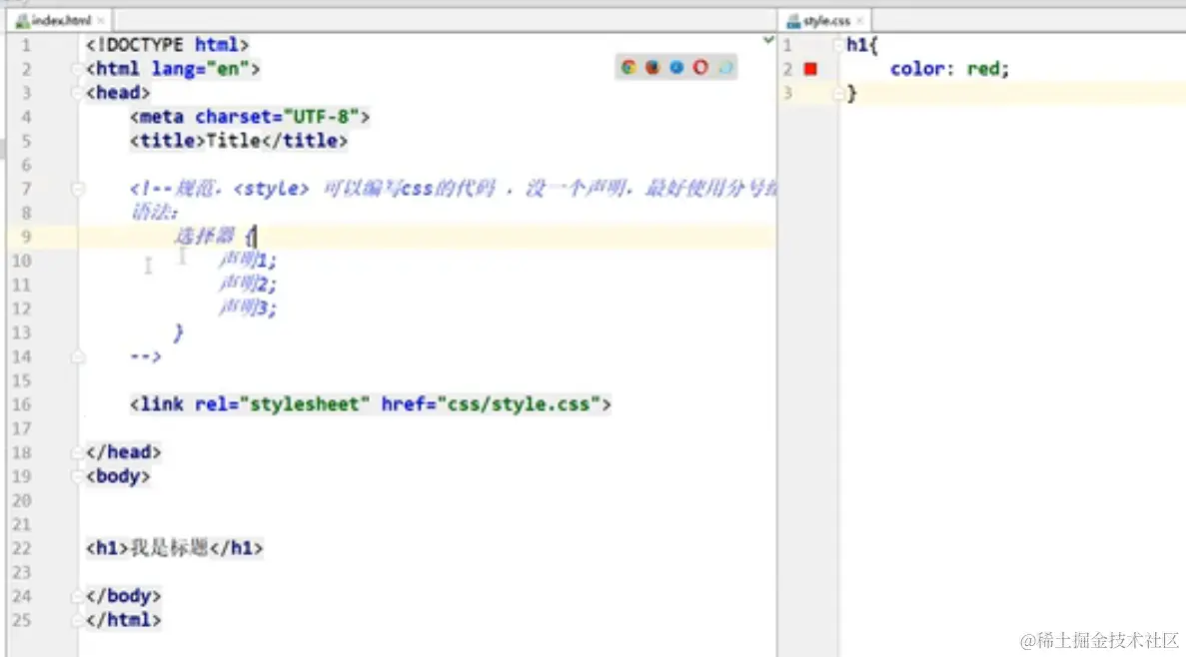Click the "color: red;" declaration

tap(949, 69)
